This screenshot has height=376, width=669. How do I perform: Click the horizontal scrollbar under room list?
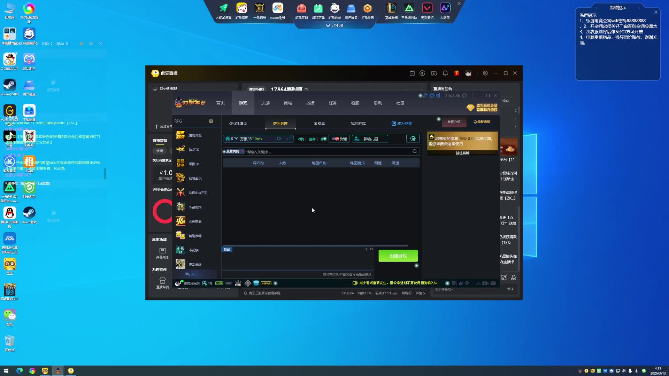315,245
